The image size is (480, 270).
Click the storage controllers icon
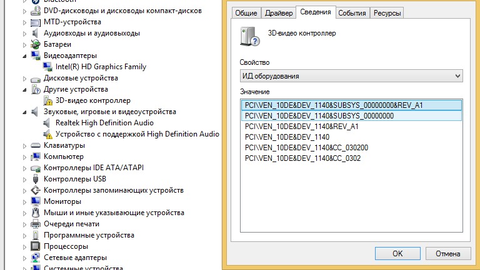[x=36, y=190]
